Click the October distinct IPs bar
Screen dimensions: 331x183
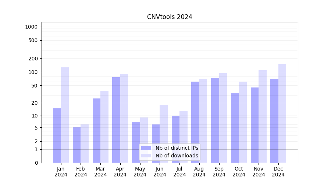pyautogui.click(x=235, y=128)
